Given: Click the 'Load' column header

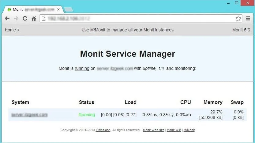Looking at the screenshot, I should point(130,102).
